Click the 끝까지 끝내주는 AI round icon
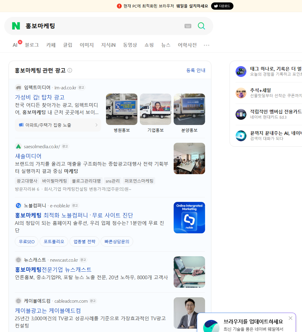 [x=241, y=136]
